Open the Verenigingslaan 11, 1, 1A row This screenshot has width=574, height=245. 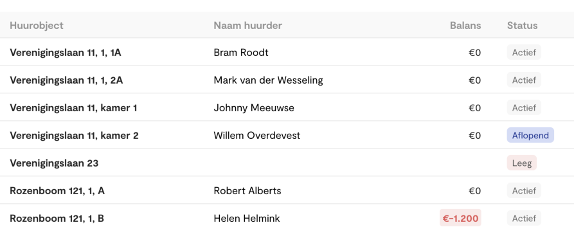287,52
